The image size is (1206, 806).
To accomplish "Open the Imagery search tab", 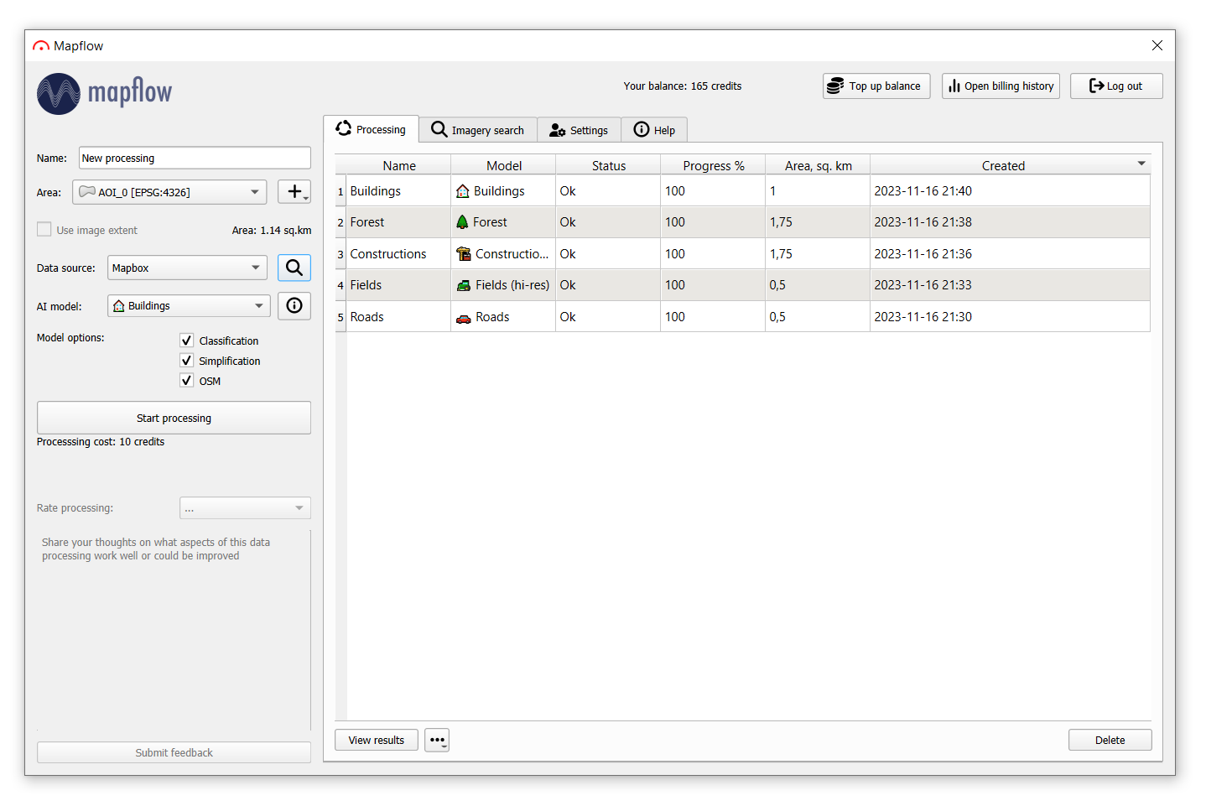I will click(478, 130).
